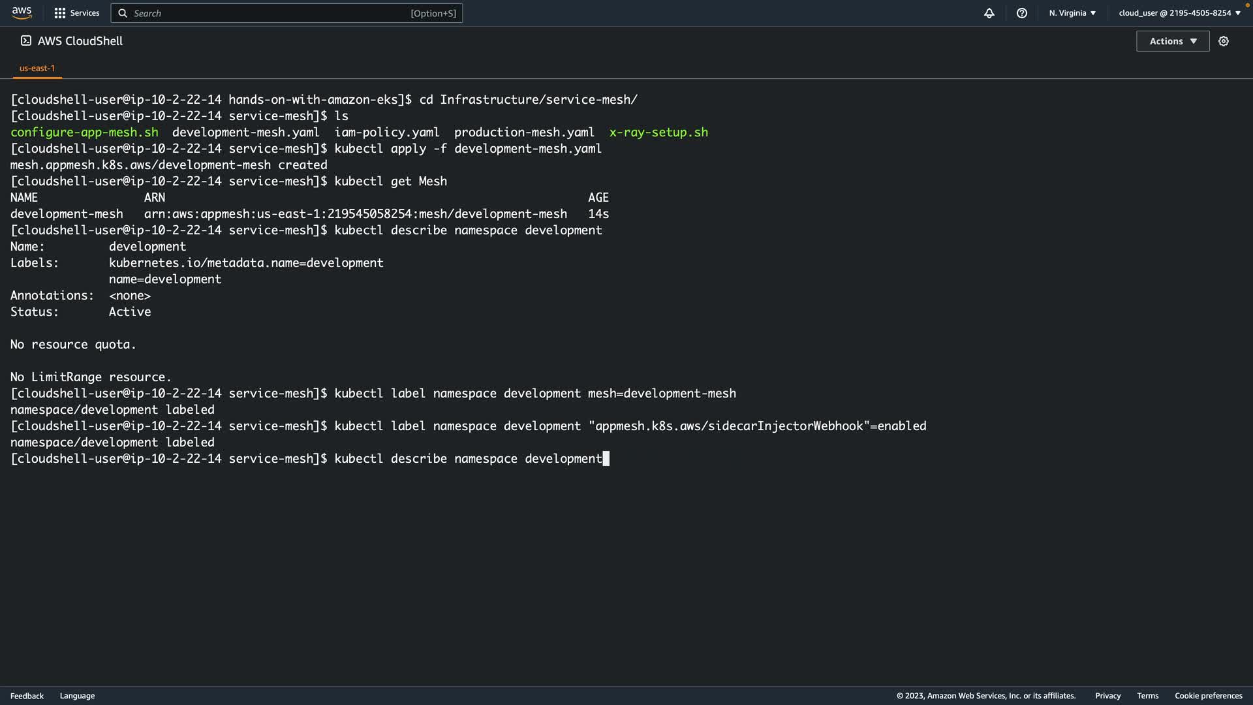Open the help question mark icon
The width and height of the screenshot is (1253, 705).
click(1022, 13)
